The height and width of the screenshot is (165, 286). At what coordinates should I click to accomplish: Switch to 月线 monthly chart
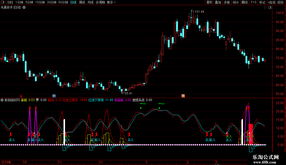[90, 2]
